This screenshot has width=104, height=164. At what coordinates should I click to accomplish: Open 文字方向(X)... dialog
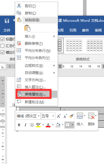click(x=36, y=80)
